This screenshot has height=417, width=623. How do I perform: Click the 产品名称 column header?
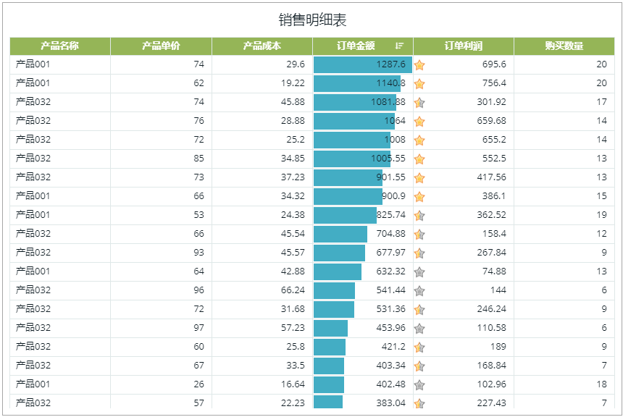point(60,46)
